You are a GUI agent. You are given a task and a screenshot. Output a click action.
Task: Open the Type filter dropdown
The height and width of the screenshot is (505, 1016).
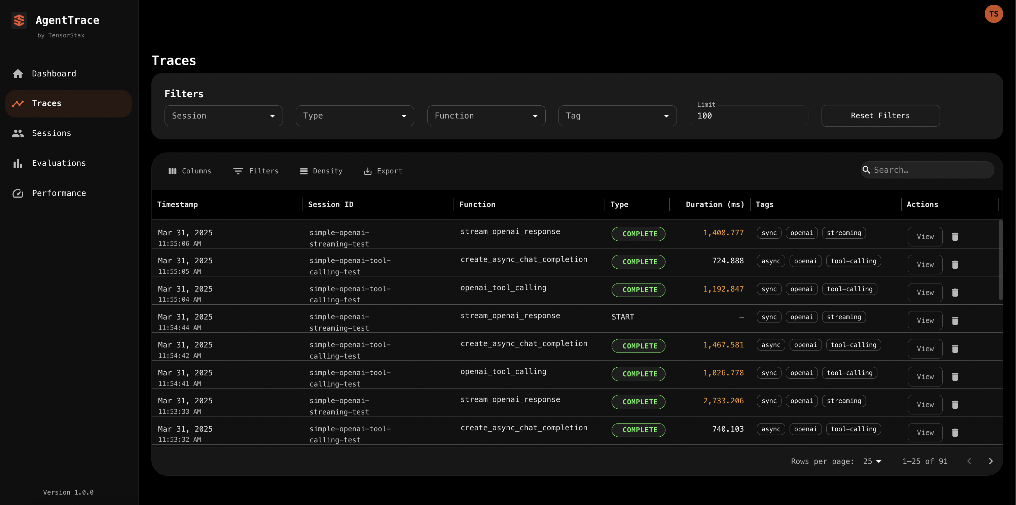(354, 116)
